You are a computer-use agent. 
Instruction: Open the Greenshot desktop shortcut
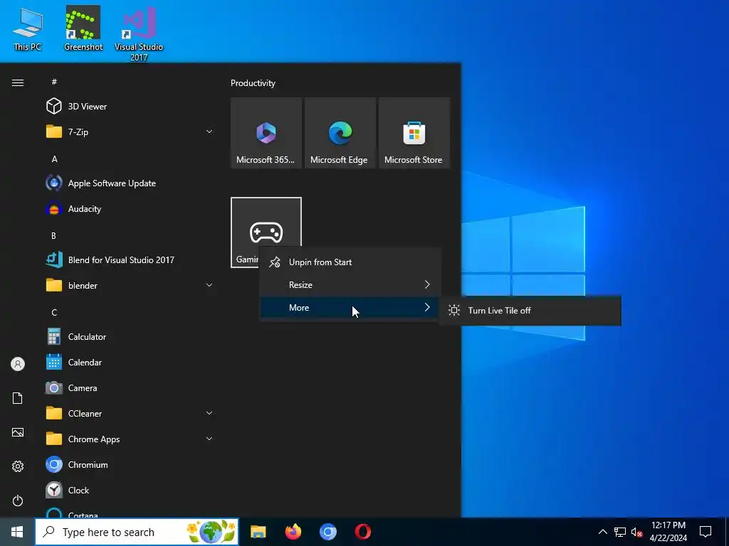tap(83, 28)
